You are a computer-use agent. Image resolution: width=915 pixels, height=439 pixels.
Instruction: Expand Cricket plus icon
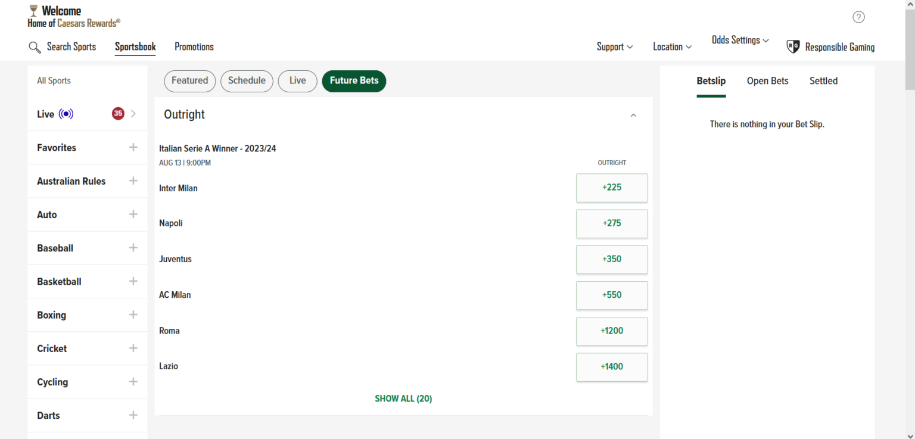(133, 348)
